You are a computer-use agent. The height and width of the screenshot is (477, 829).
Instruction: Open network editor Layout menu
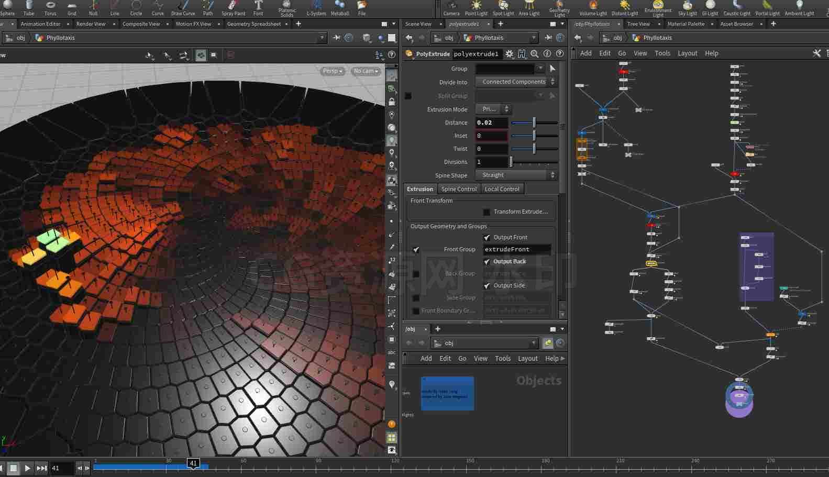click(687, 53)
